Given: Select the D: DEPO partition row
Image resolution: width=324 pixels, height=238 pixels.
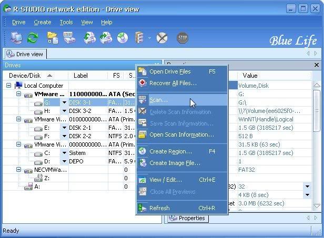Looking at the screenshot, I should point(69,161).
